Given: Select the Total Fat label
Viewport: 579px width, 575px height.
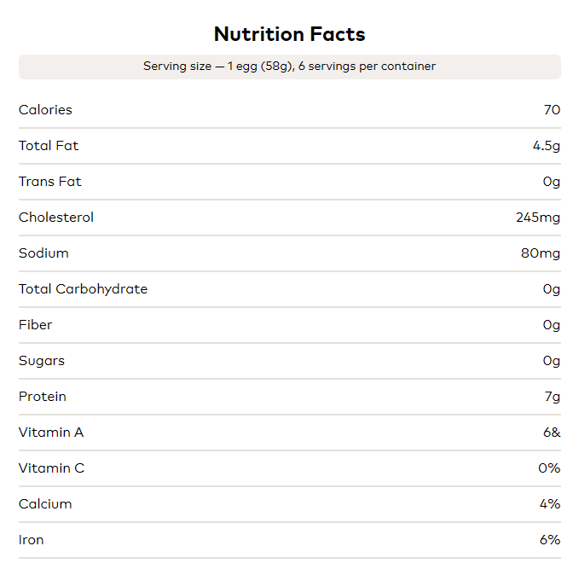Looking at the screenshot, I should click(x=49, y=146).
